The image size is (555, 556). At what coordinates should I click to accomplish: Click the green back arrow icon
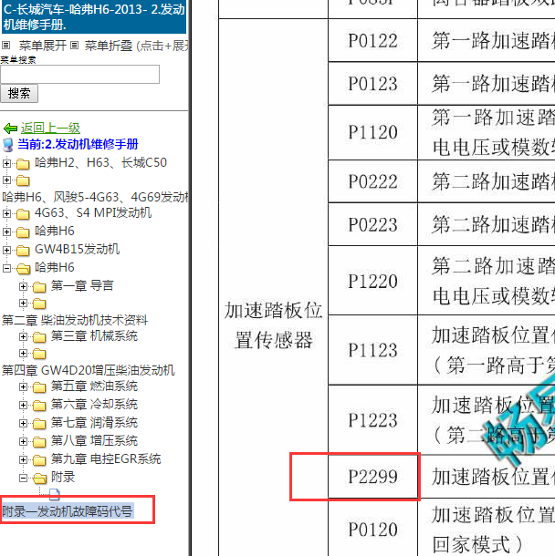[x=10, y=128]
